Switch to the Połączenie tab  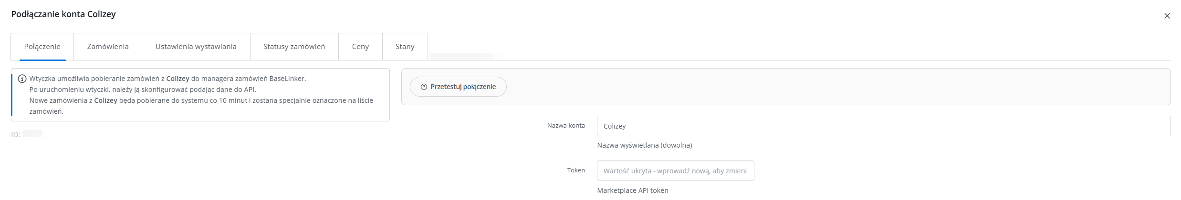42,47
